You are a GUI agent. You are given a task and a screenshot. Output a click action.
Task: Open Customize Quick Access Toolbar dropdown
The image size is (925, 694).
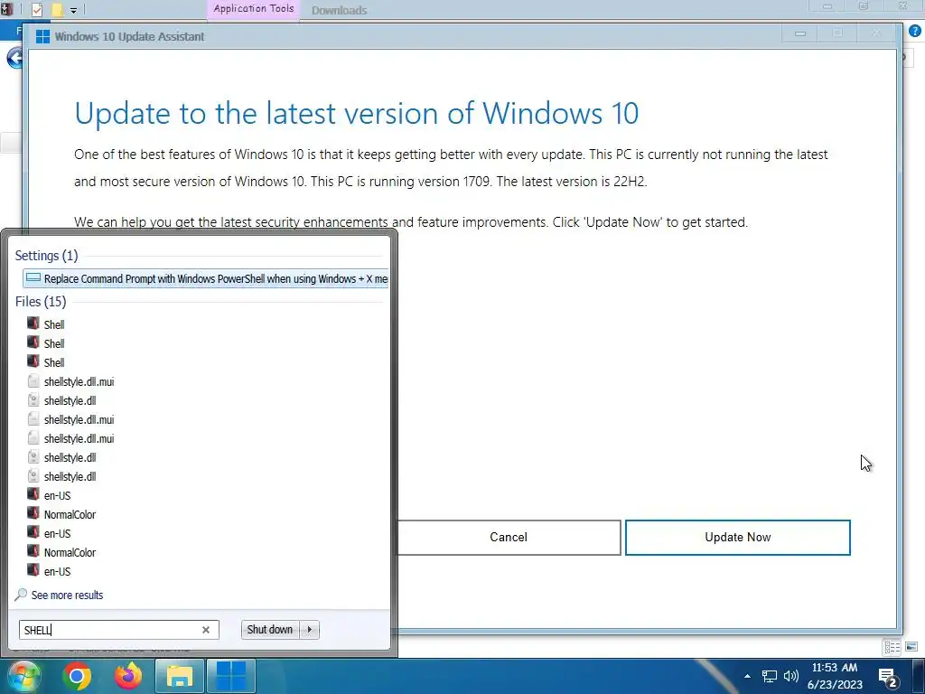point(73,10)
